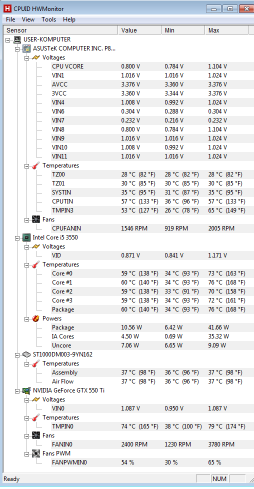Screen dimensions: 254x489
Task: Click the flame icon beside Powers
Action: (36, 318)
